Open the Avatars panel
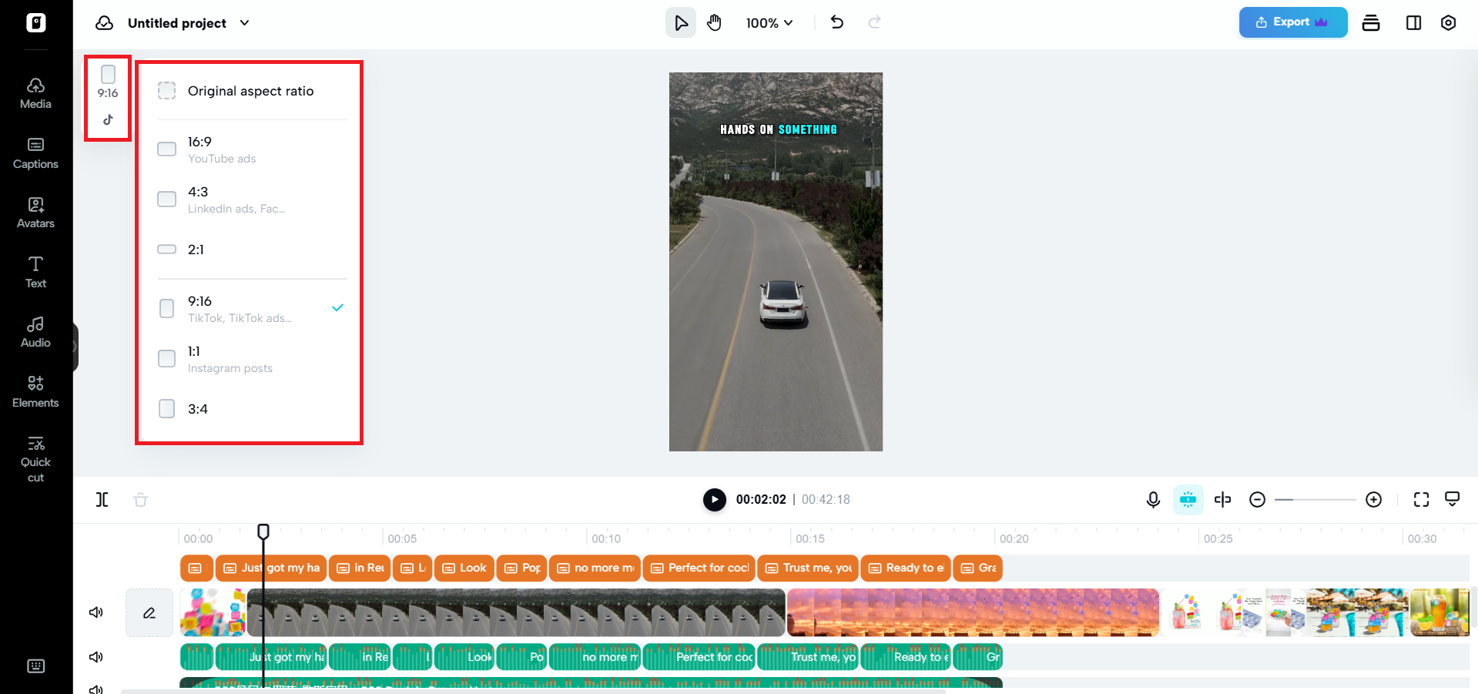 tap(35, 212)
